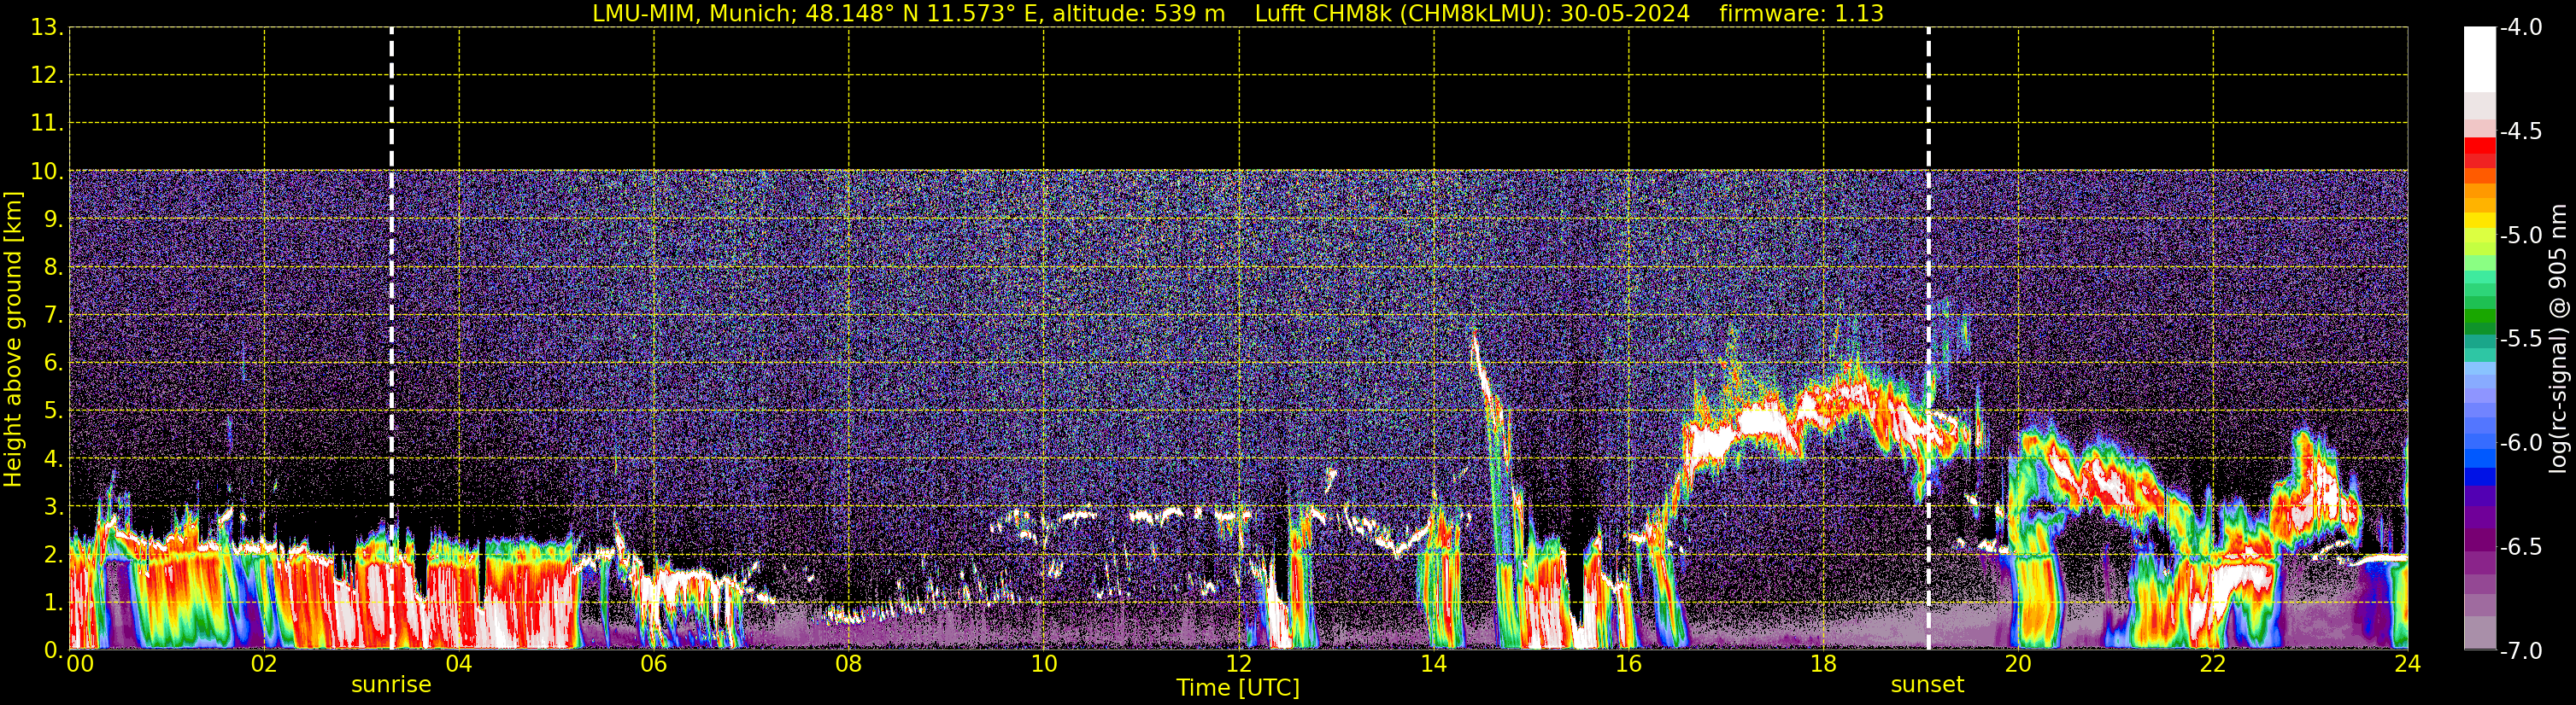2576x705 pixels.
Task: Click the colorbar tick label -4.5
Action: tap(2521, 131)
